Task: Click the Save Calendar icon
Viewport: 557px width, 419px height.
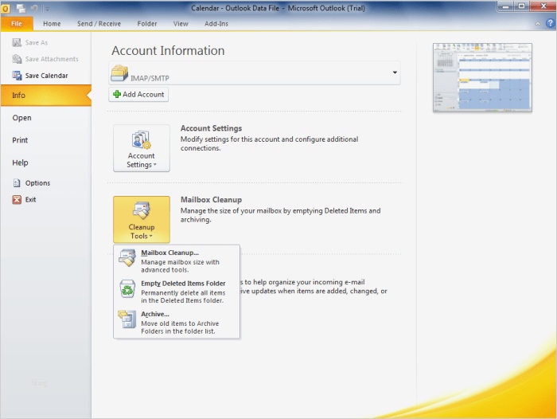Action: click(17, 76)
